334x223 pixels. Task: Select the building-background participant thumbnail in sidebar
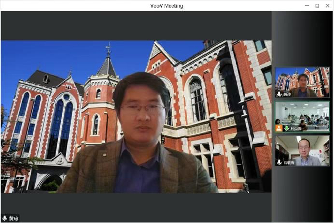tap(302, 81)
